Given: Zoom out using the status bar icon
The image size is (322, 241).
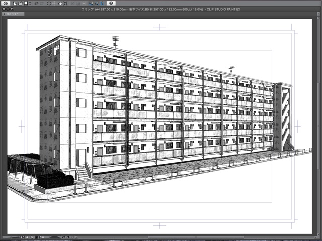Looking at the screenshot, I should tap(27, 237).
